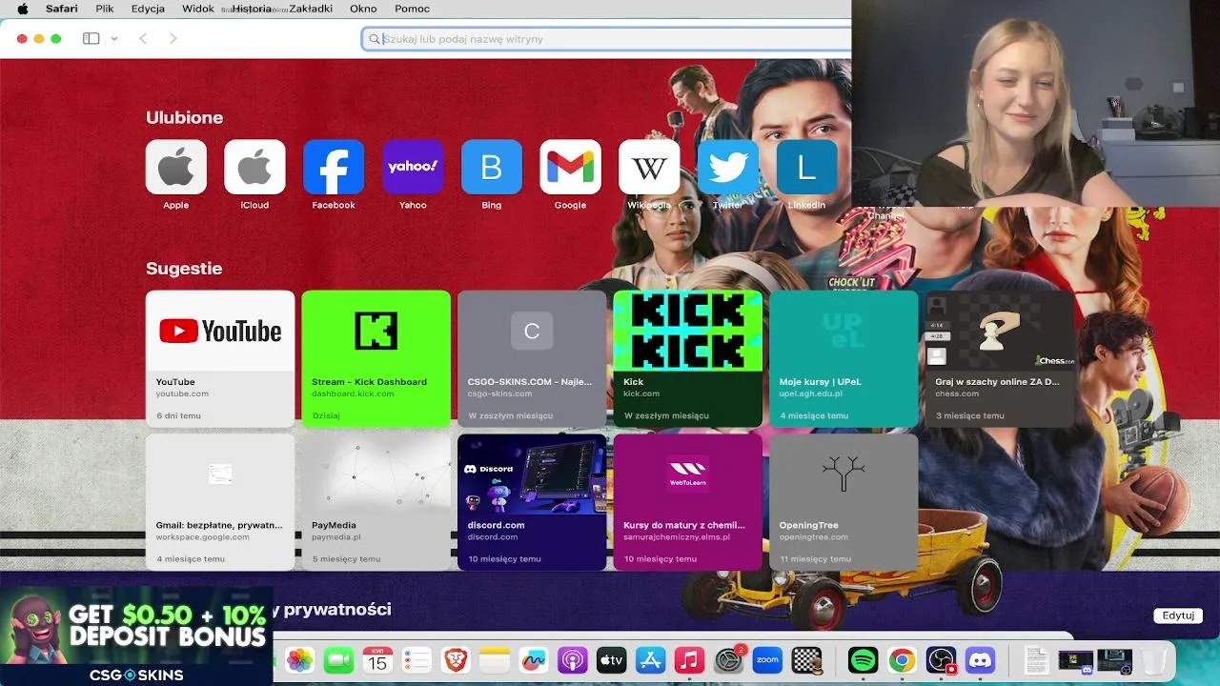This screenshot has height=686, width=1220.
Task: Open the Plik menu
Action: [x=105, y=9]
